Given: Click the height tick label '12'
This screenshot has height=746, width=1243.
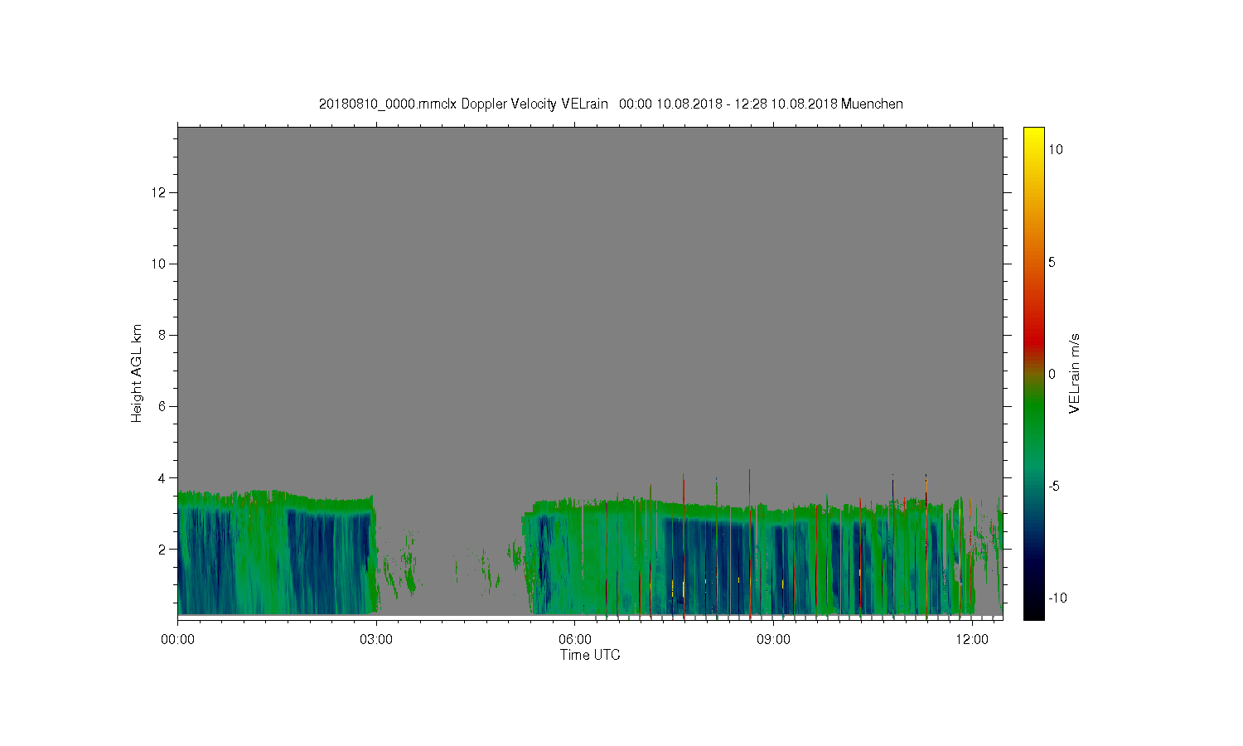Looking at the screenshot, I should [159, 192].
